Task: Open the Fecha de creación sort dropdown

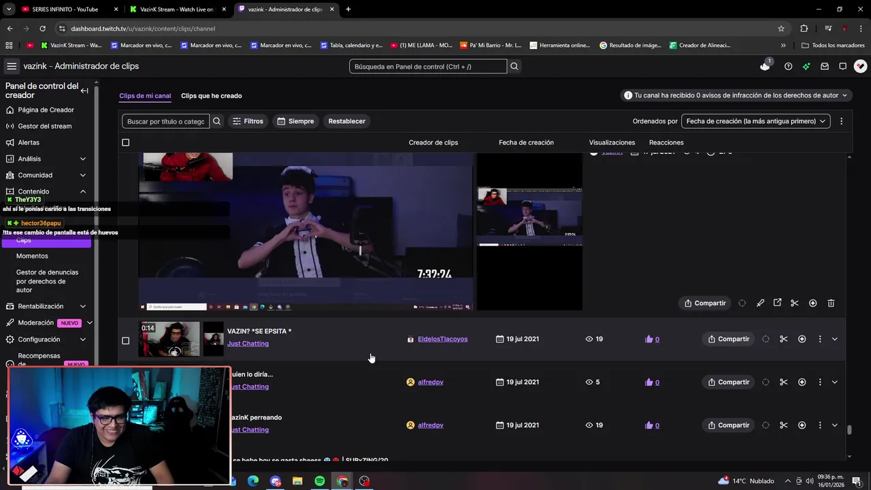Action: (755, 121)
